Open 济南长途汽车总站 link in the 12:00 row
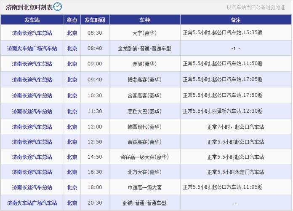Viewport: 293px width, 211px height. 32,127
